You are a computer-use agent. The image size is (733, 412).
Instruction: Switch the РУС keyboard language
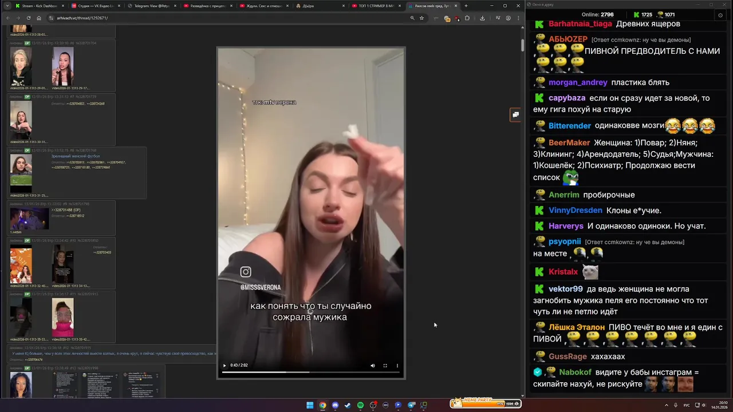(687, 405)
